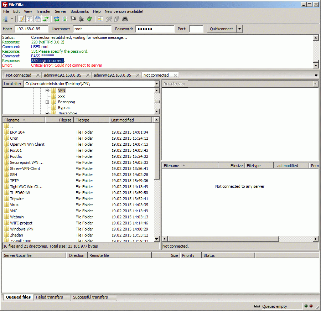
Task: Open the View menu
Action: [28, 11]
